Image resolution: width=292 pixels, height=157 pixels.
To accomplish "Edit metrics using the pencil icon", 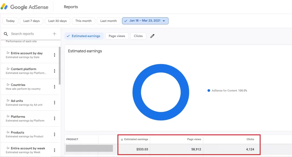I will click(152, 36).
